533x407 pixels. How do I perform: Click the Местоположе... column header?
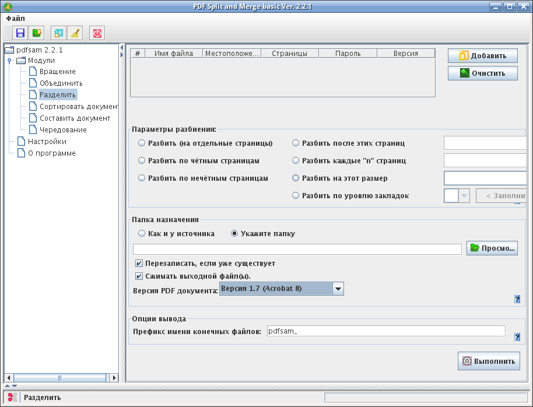pyautogui.click(x=232, y=54)
